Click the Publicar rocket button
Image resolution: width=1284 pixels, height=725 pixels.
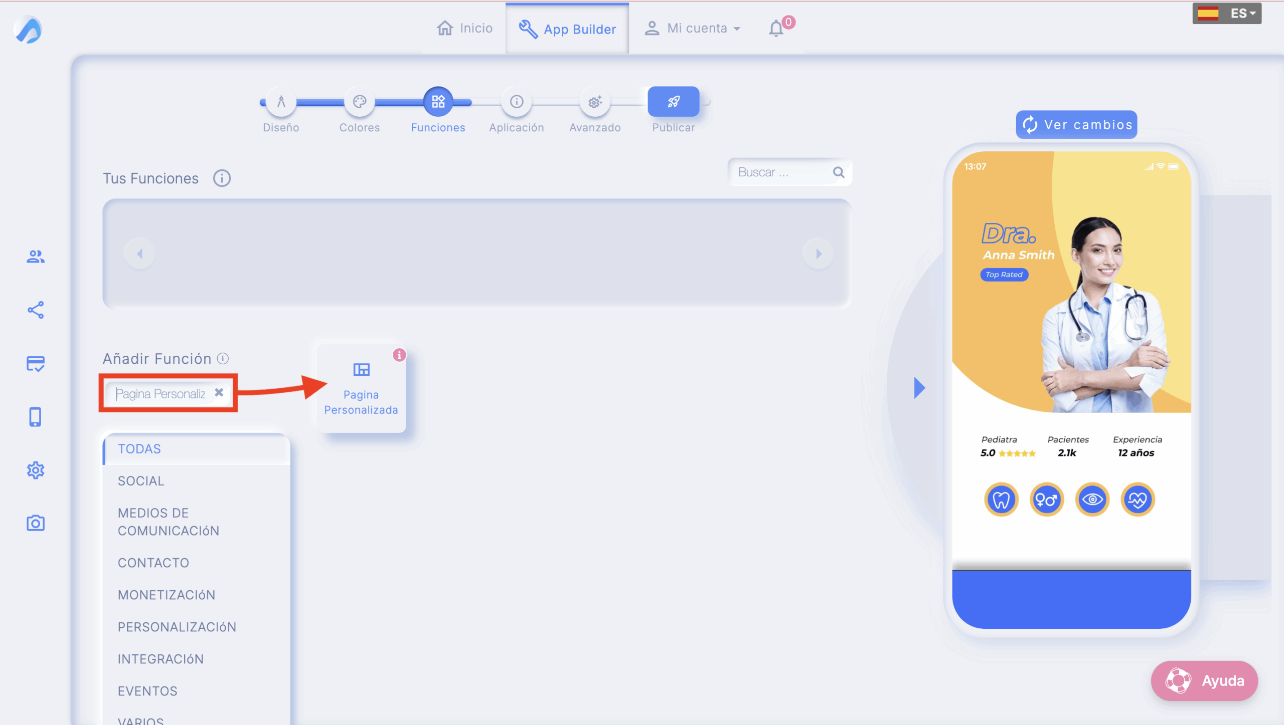tap(673, 102)
